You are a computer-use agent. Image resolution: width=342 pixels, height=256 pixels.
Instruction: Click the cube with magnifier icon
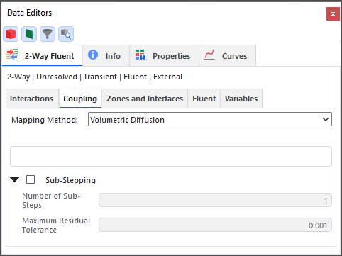click(66, 34)
